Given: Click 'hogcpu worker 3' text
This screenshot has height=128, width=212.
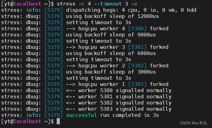Looking at the screenshot, I should click(x=102, y=47).
